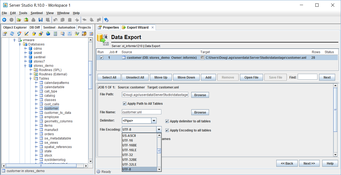Uncheck the Run checkbox for job 1

coord(101,57)
